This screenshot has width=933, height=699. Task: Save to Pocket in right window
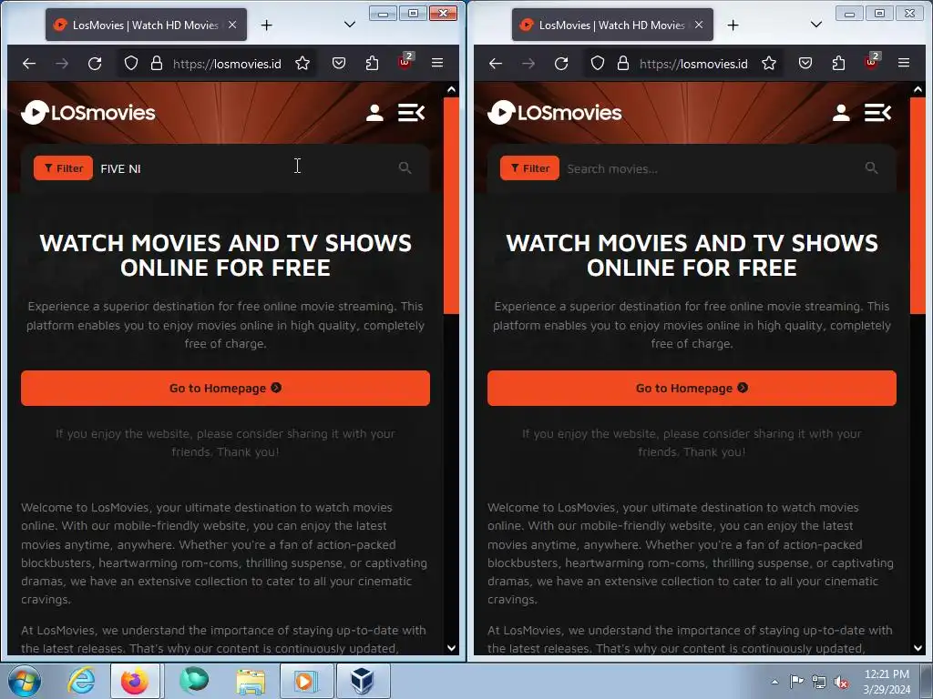[x=805, y=63]
